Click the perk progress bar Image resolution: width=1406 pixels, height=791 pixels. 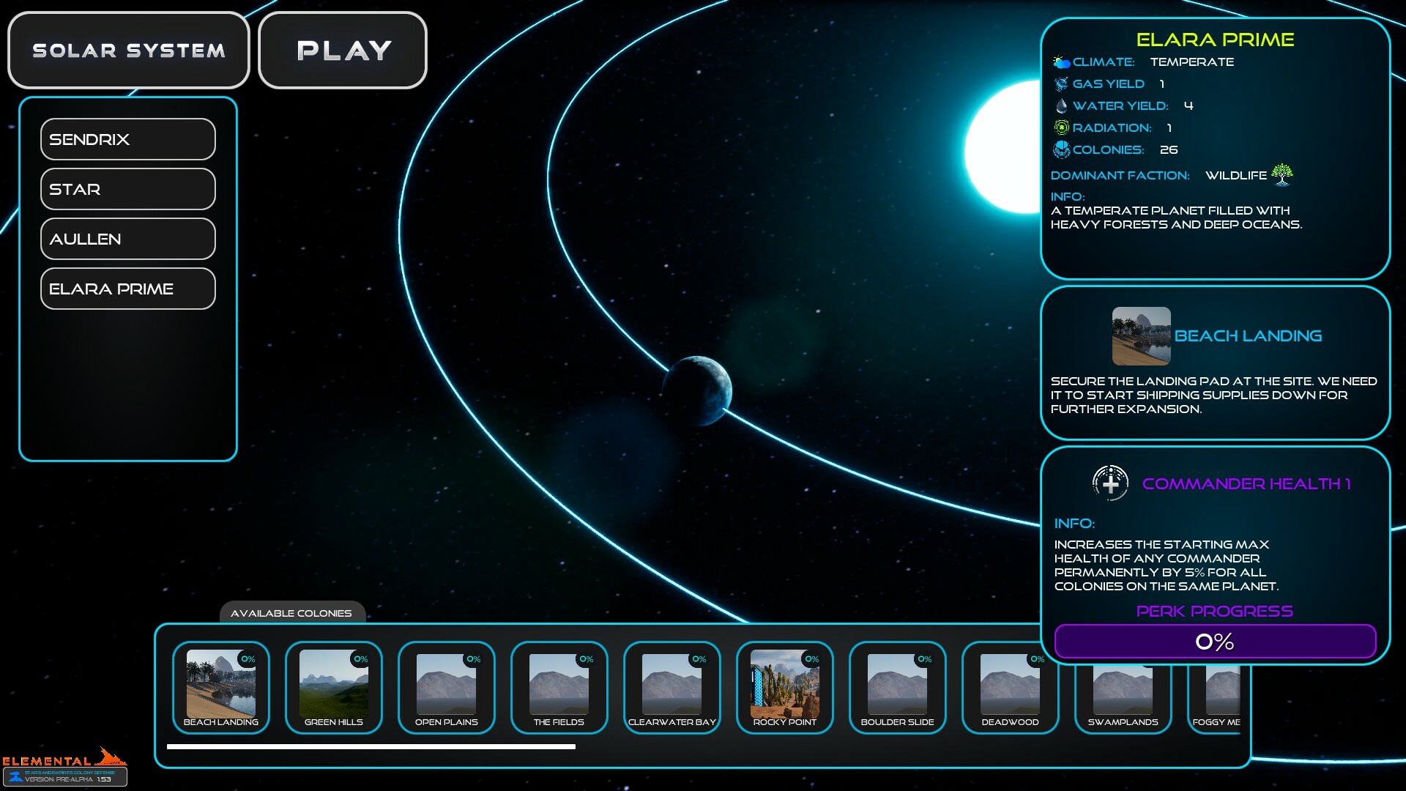pos(1214,642)
